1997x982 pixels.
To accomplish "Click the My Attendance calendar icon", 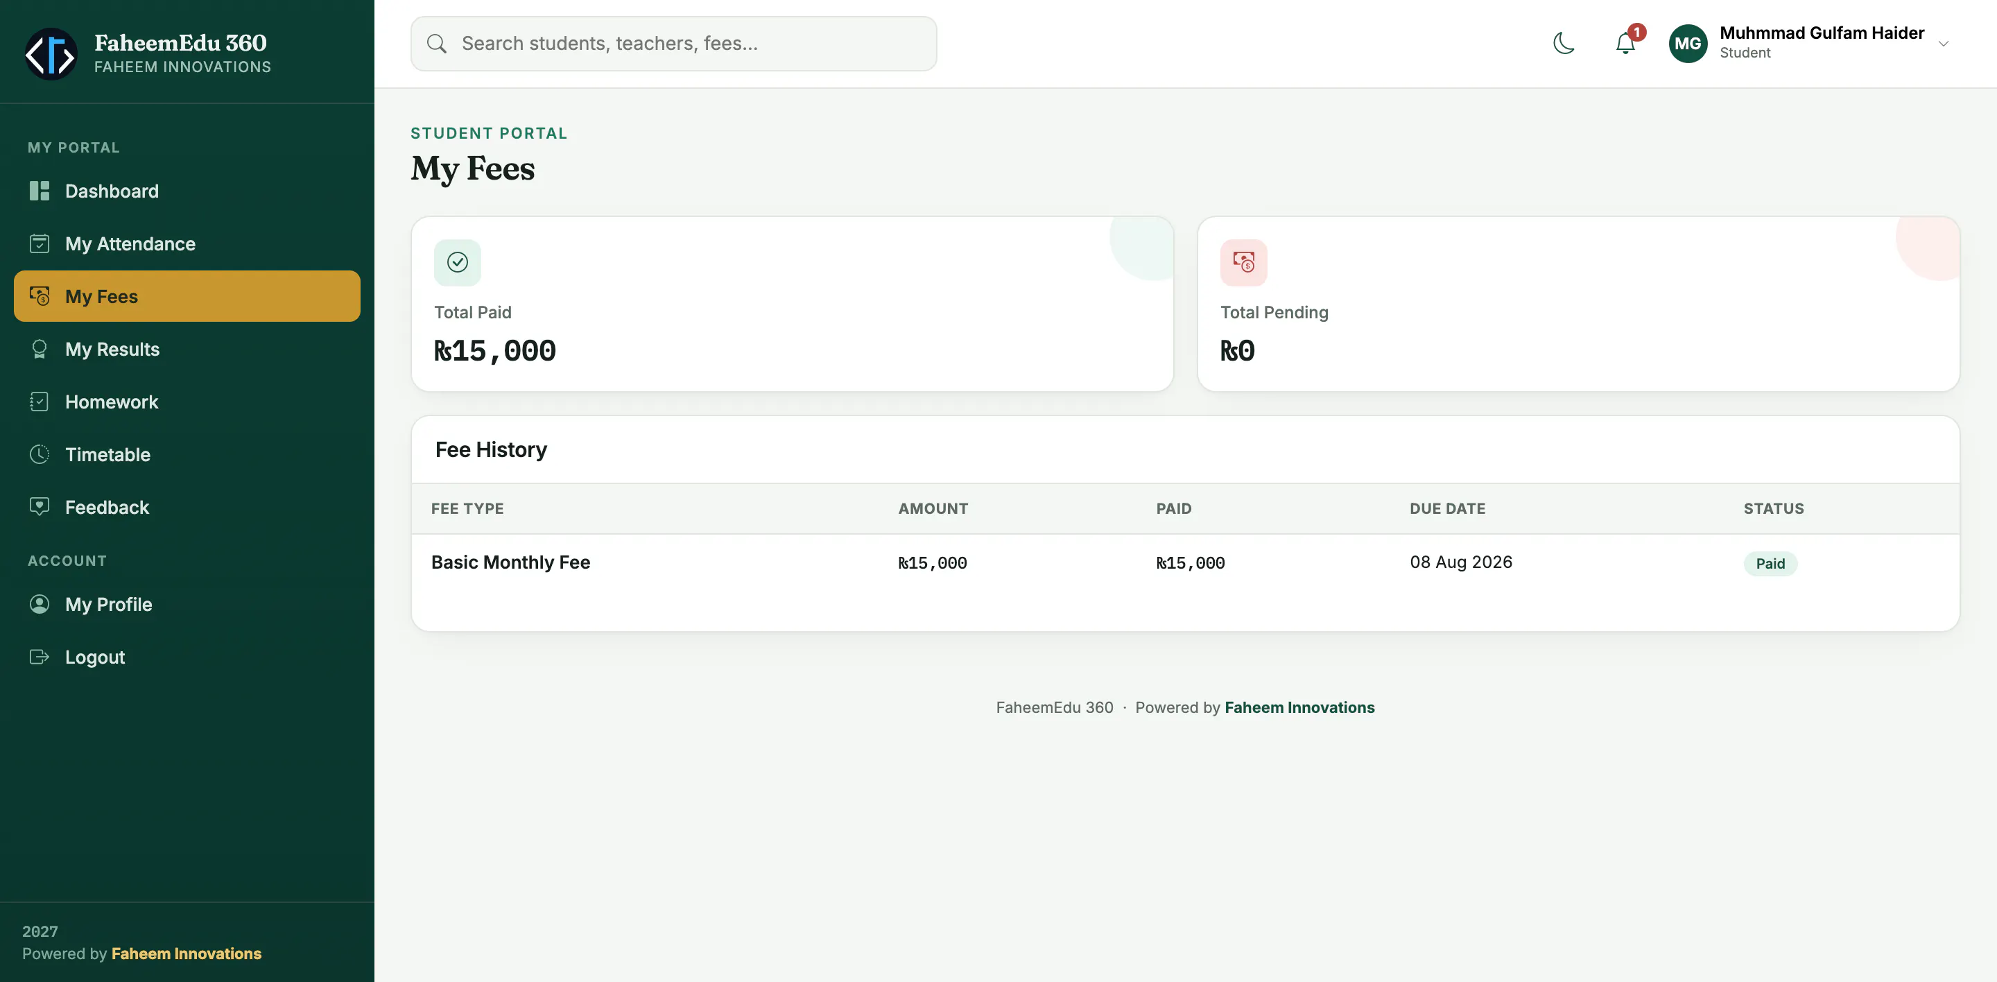I will (x=40, y=243).
